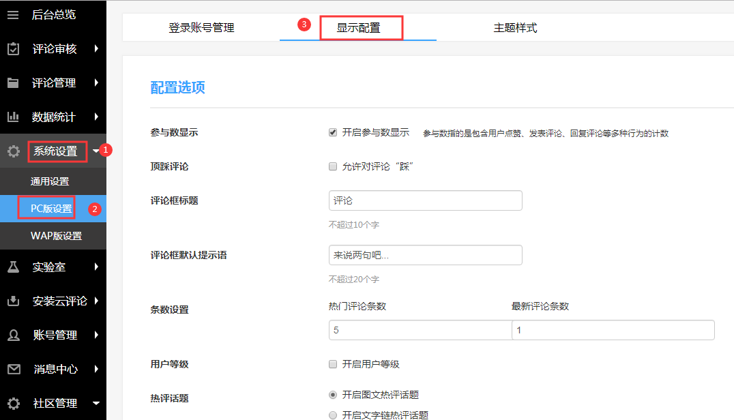This screenshot has height=420, width=734.
Task: Click the clipboard-check icon for 评论审核
Action: point(13,49)
